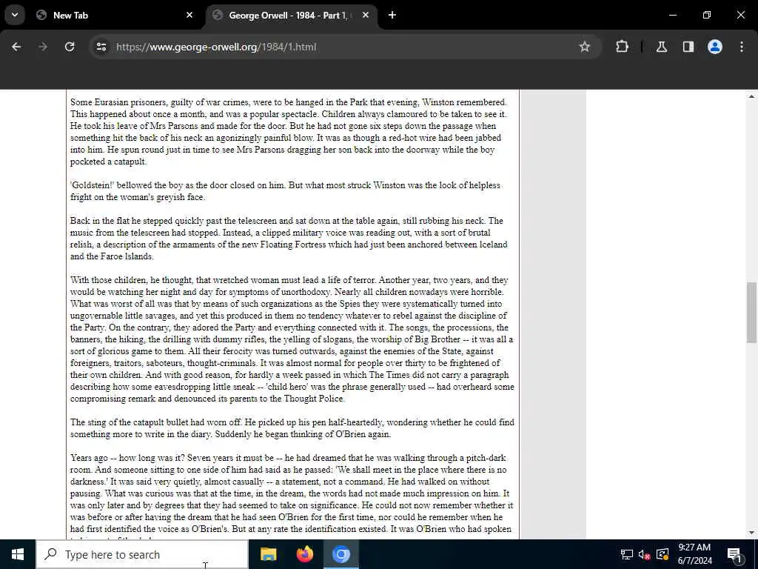View site information icon in address bar
758x569 pixels.
coord(101,47)
